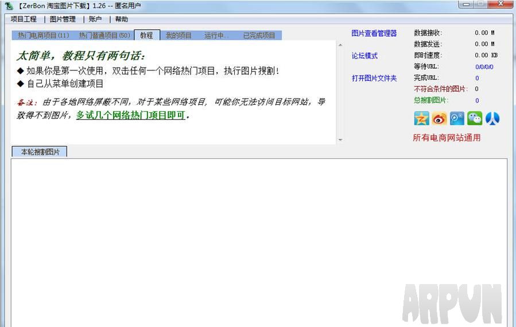Open the 账户 menu
Image resolution: width=516 pixels, height=327 pixels.
point(95,19)
